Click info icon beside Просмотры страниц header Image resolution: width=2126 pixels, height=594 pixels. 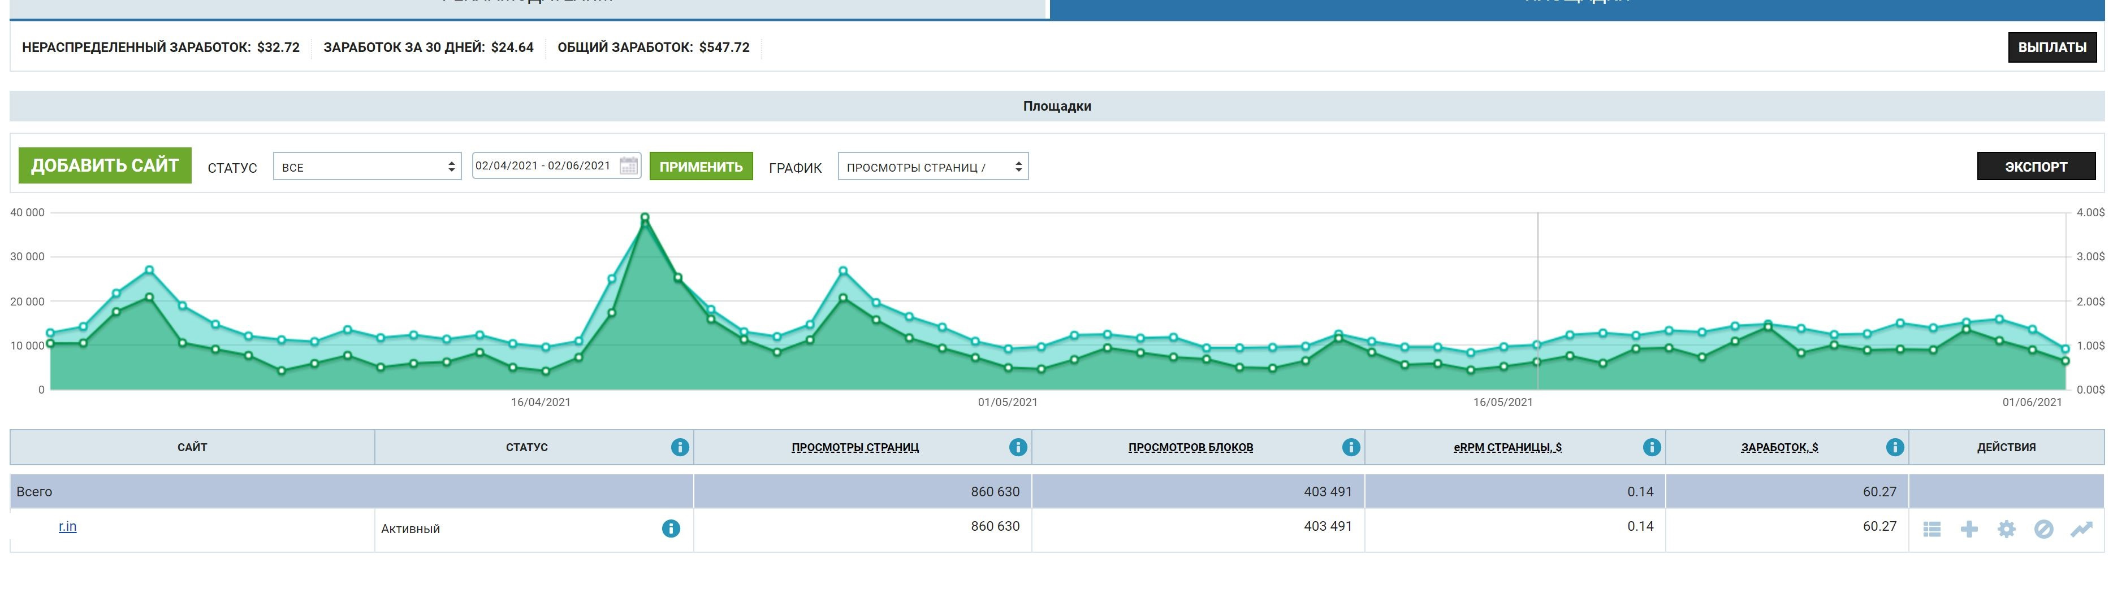tap(1018, 447)
